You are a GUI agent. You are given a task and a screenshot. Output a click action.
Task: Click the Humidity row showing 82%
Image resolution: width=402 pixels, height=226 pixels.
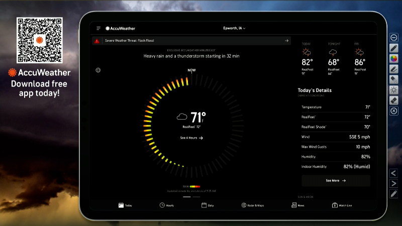[336, 157]
